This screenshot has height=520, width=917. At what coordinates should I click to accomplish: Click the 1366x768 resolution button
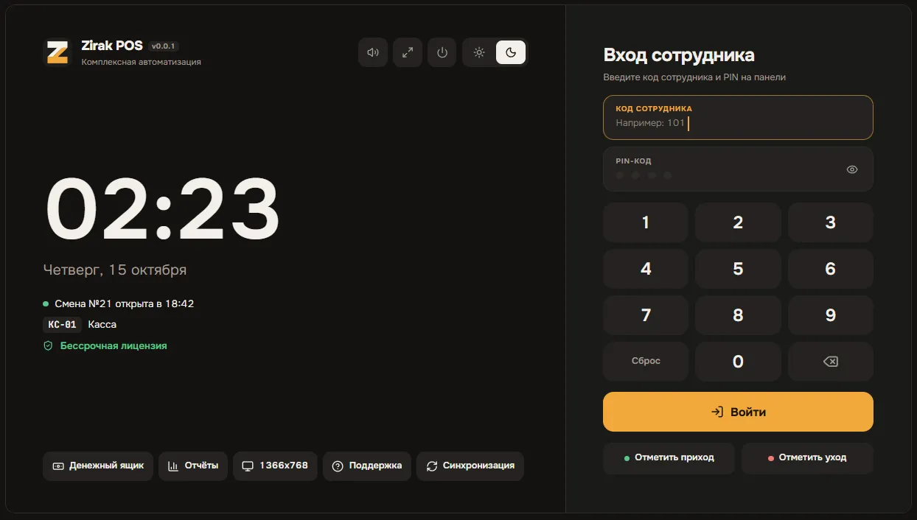click(275, 466)
